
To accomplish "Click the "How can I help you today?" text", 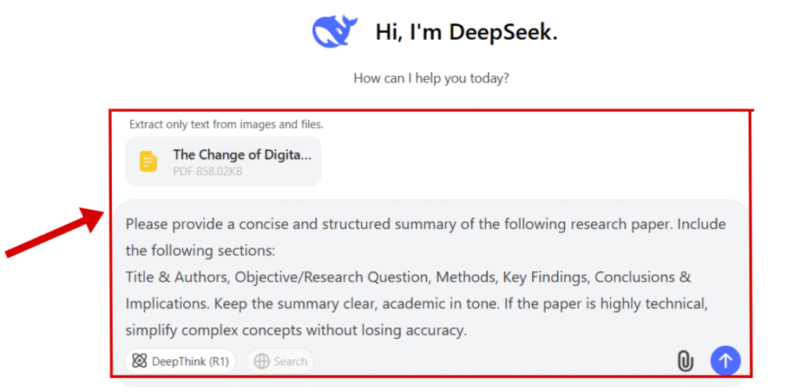I will tap(431, 78).
